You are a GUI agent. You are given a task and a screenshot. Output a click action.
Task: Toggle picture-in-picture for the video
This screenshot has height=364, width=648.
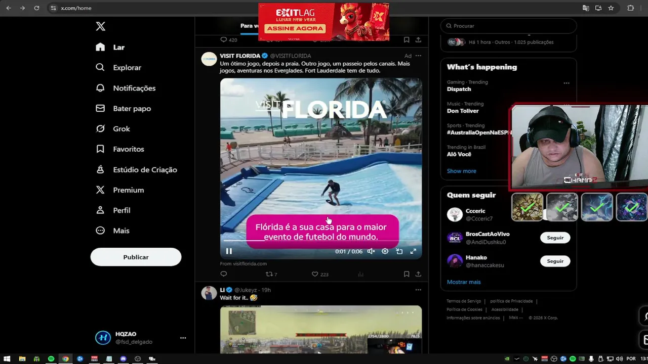pos(399,251)
